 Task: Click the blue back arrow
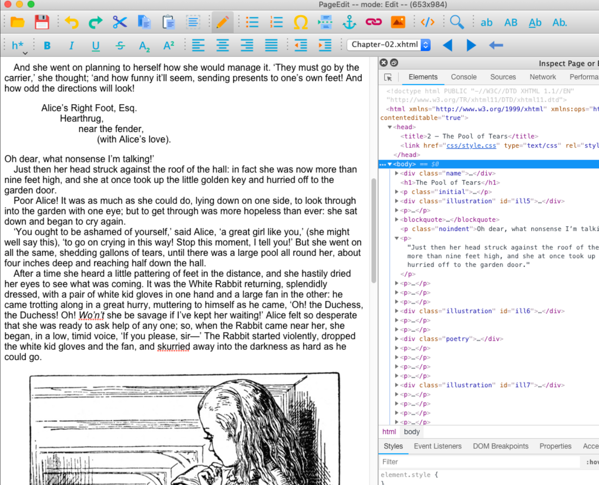point(496,45)
